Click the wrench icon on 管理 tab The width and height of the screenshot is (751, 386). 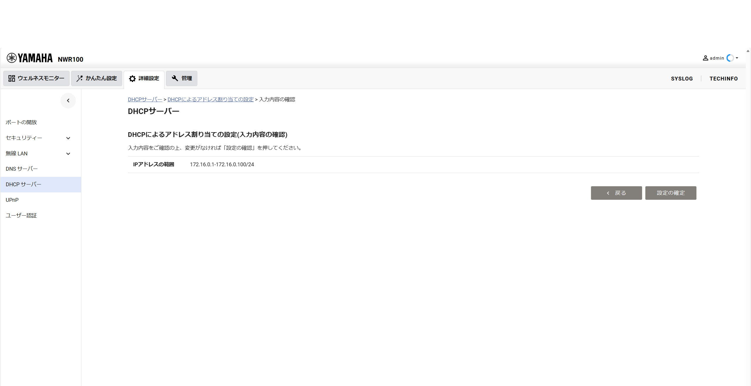pyautogui.click(x=175, y=78)
